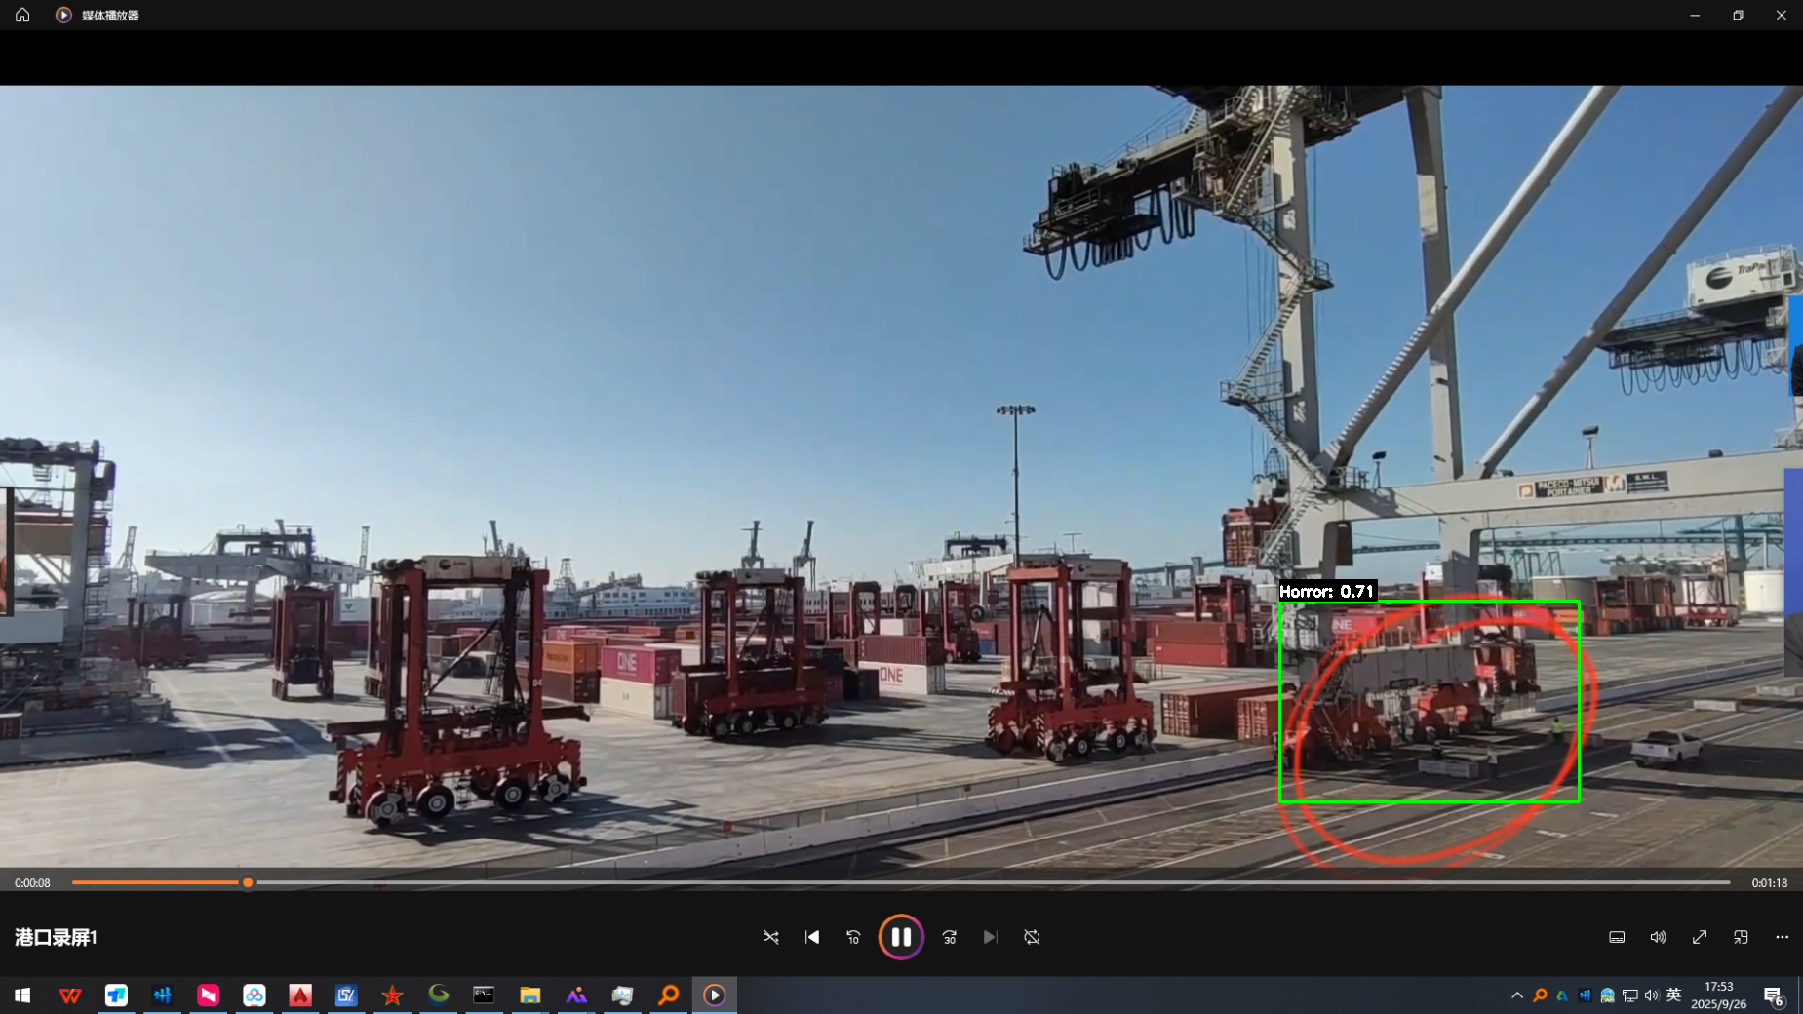Screen dimensions: 1803x1014
Task: Open subtitles and captions options
Action: pos(1617,937)
